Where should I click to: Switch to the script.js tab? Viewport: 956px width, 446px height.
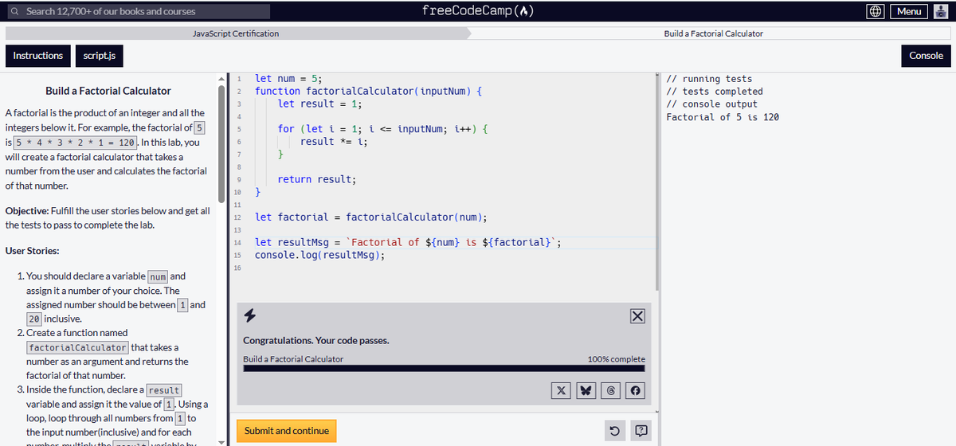pos(100,55)
